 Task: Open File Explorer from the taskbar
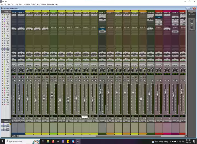(x=48, y=141)
